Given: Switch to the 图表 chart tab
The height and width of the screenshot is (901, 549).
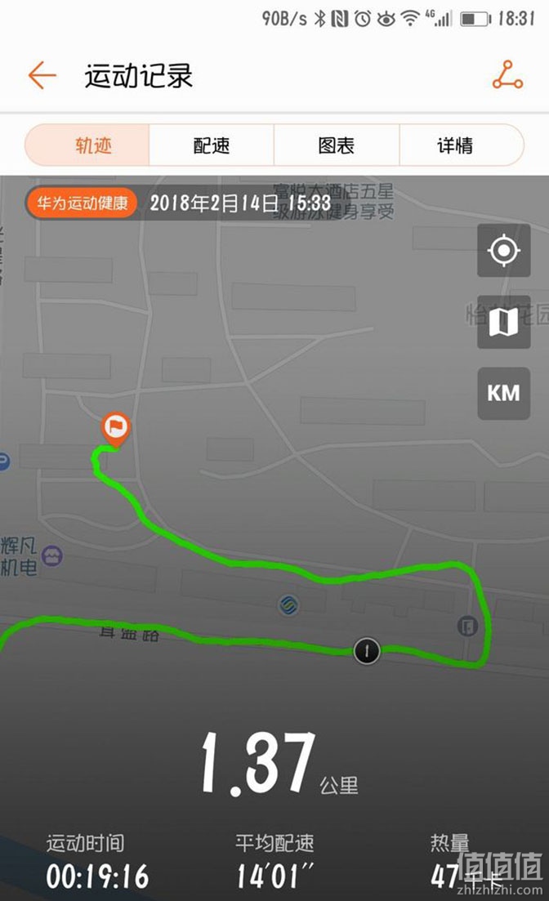Looking at the screenshot, I should click(337, 145).
